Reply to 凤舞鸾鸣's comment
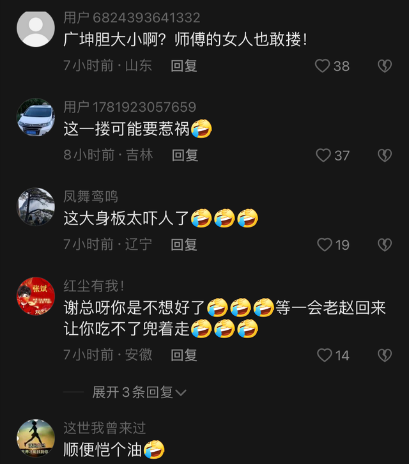This screenshot has width=409, height=464. (x=184, y=245)
